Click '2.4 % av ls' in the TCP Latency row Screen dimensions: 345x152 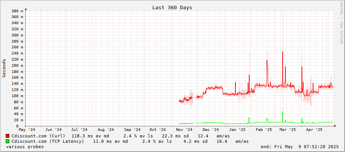157,141
